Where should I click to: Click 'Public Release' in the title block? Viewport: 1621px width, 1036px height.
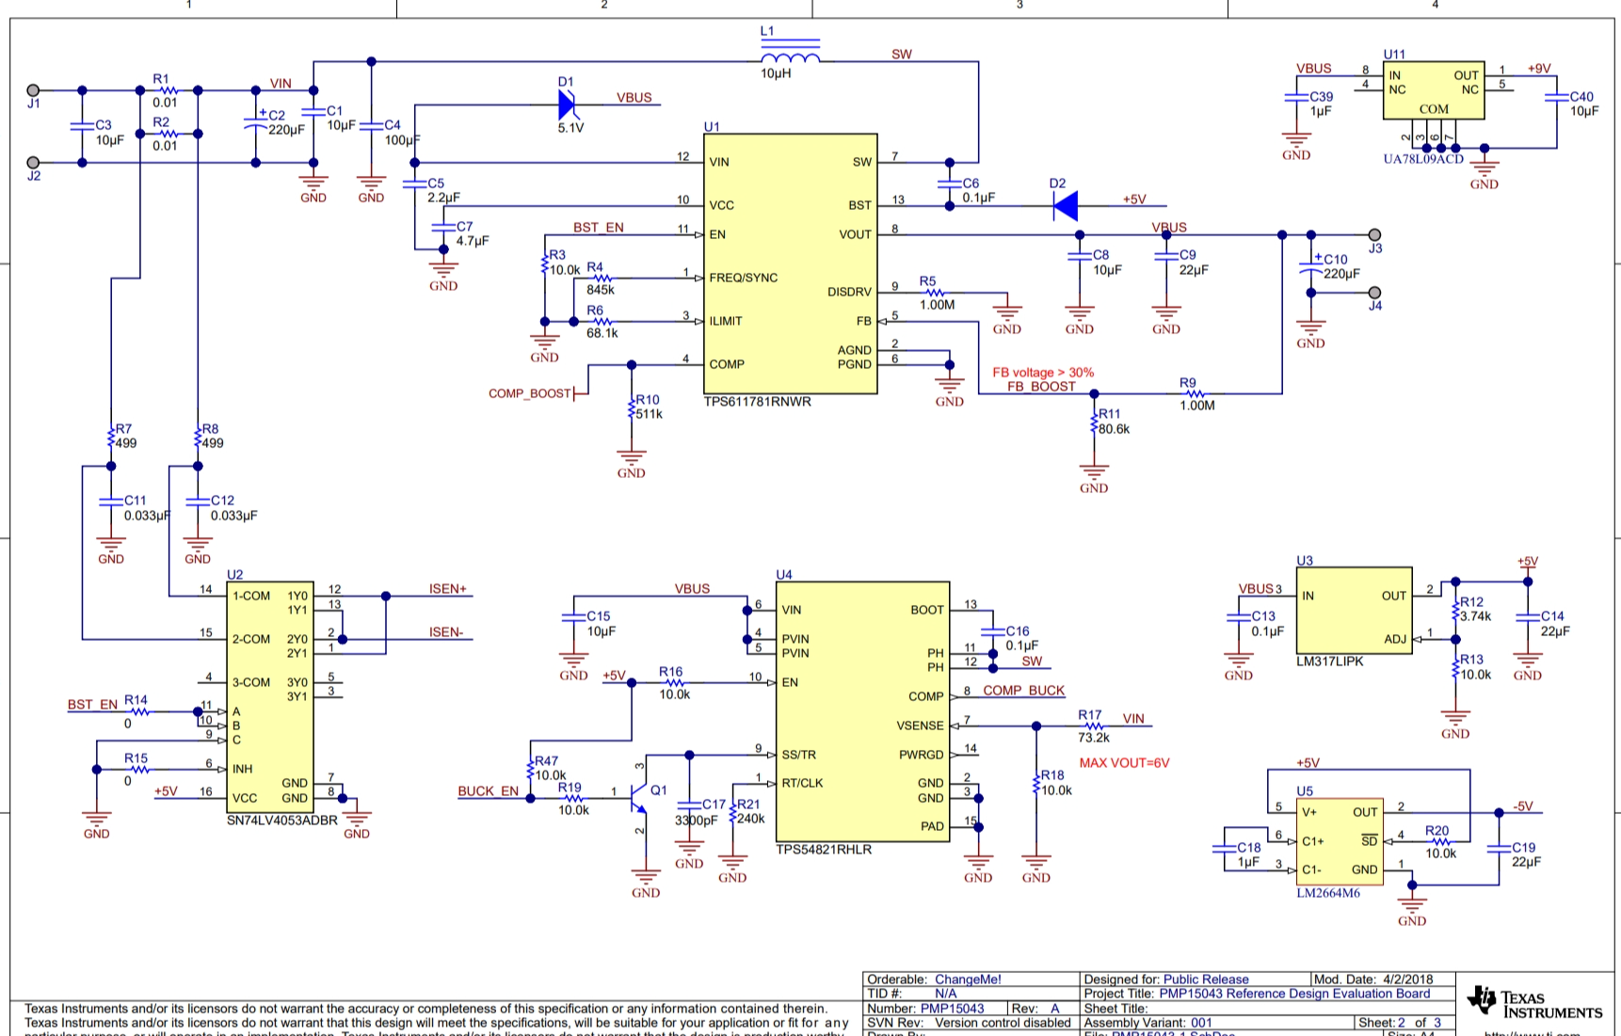[1206, 980]
